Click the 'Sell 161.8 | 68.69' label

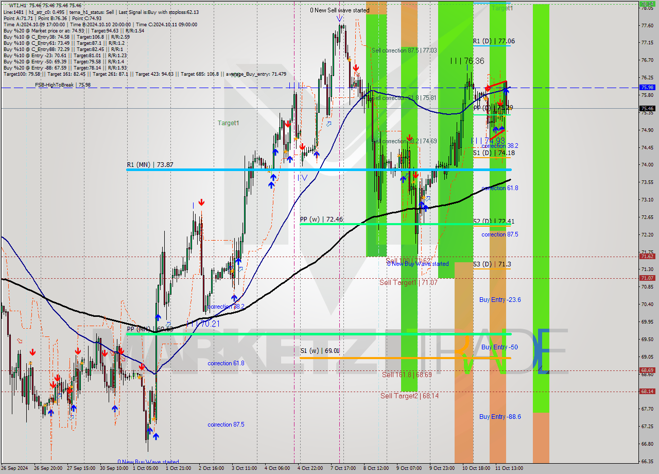[x=407, y=375]
